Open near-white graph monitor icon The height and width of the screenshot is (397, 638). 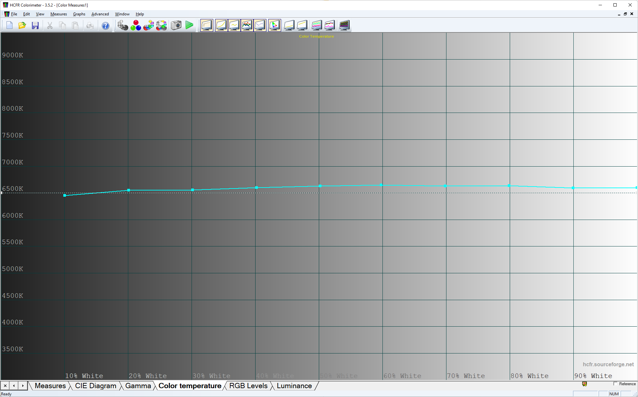[302, 25]
